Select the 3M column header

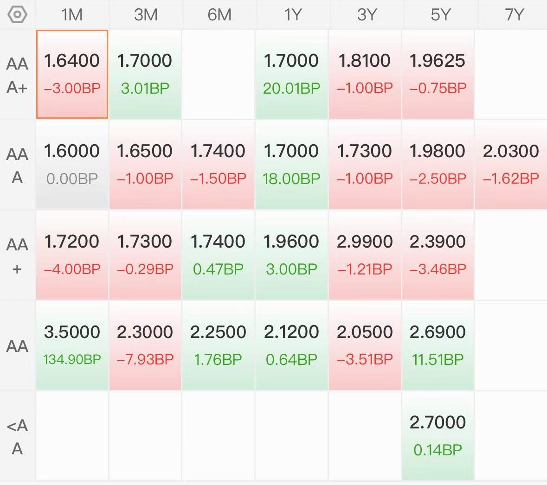click(146, 15)
